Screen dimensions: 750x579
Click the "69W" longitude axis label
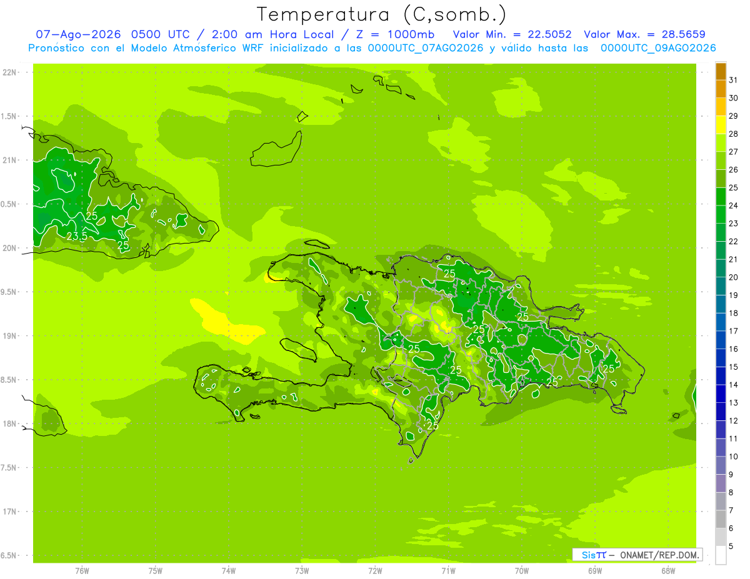594,570
